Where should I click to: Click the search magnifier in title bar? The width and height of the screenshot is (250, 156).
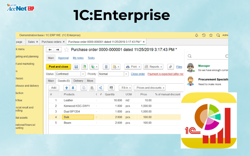coord(218,35)
